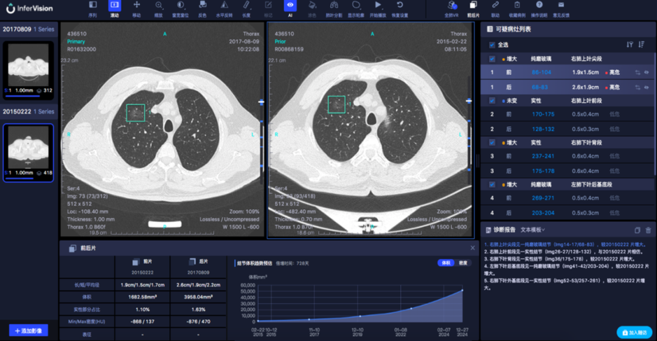Click the 20150222 study header

pyautogui.click(x=29, y=112)
